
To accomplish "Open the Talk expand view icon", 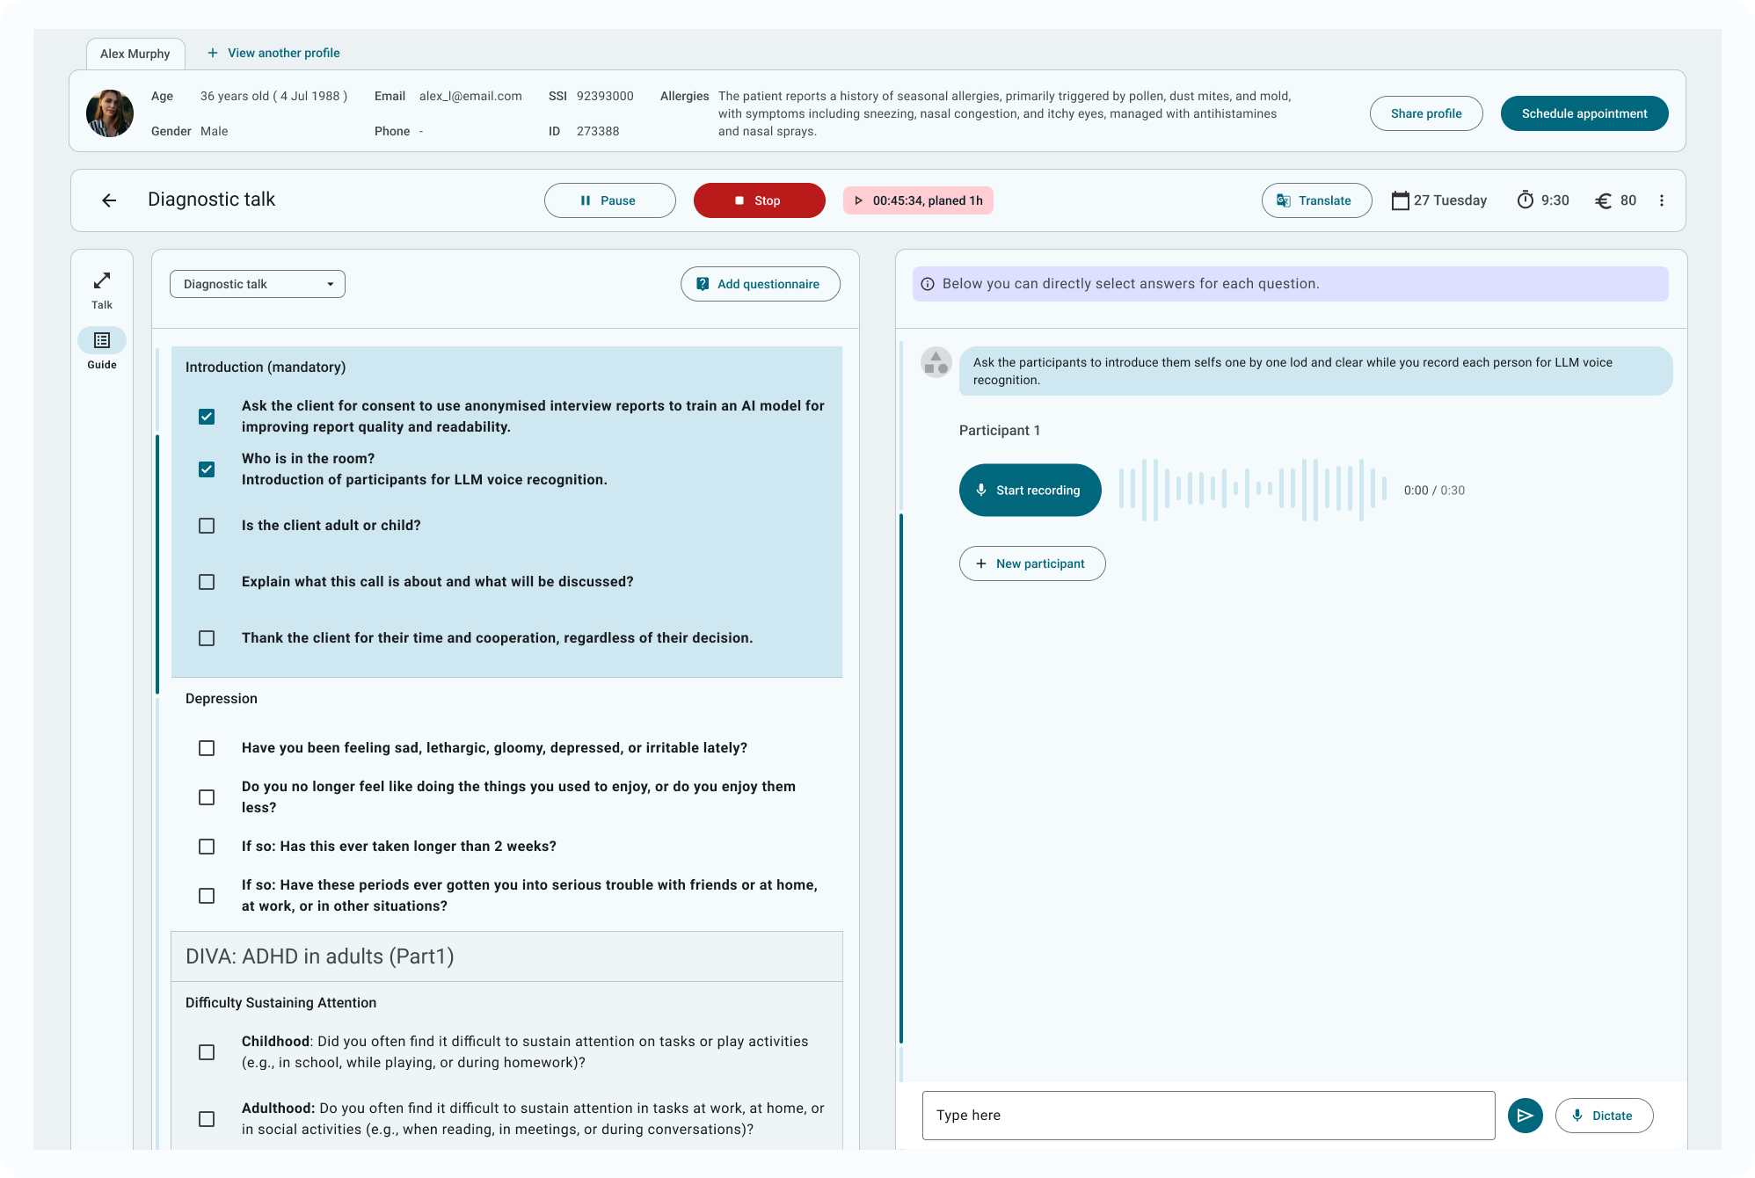I will click(x=102, y=280).
